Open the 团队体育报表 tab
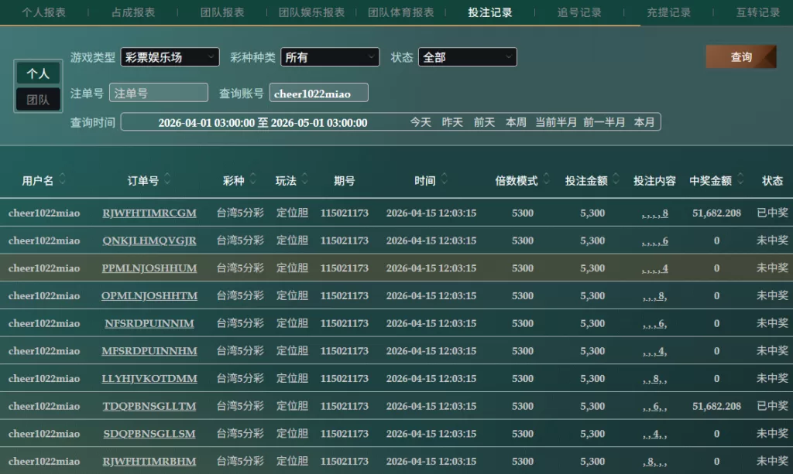The image size is (793, 474). coord(400,12)
